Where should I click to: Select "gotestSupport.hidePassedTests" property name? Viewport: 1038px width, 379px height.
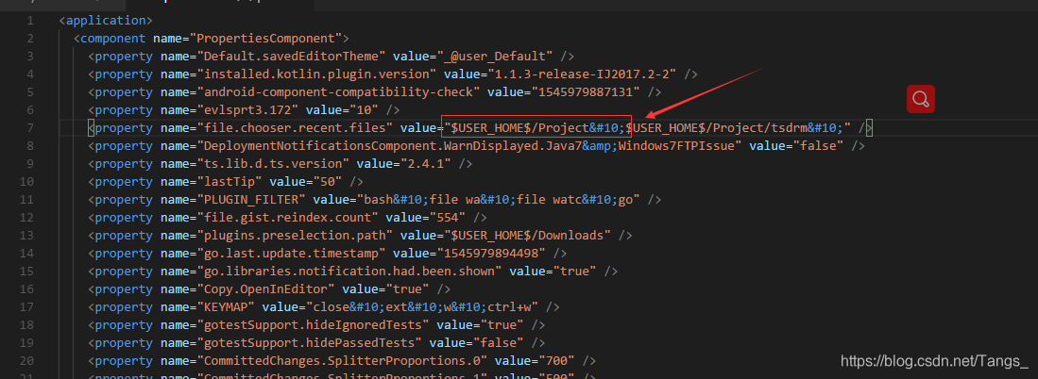[x=310, y=341]
